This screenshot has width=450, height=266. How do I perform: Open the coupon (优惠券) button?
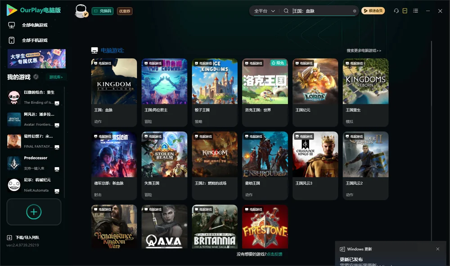(125, 11)
